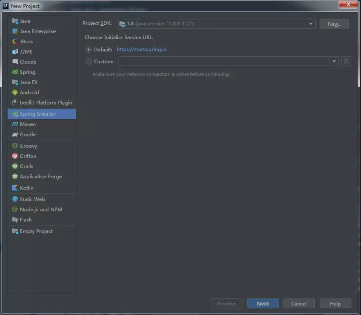
Task: Select Java FX label in the list
Action: tap(29, 82)
